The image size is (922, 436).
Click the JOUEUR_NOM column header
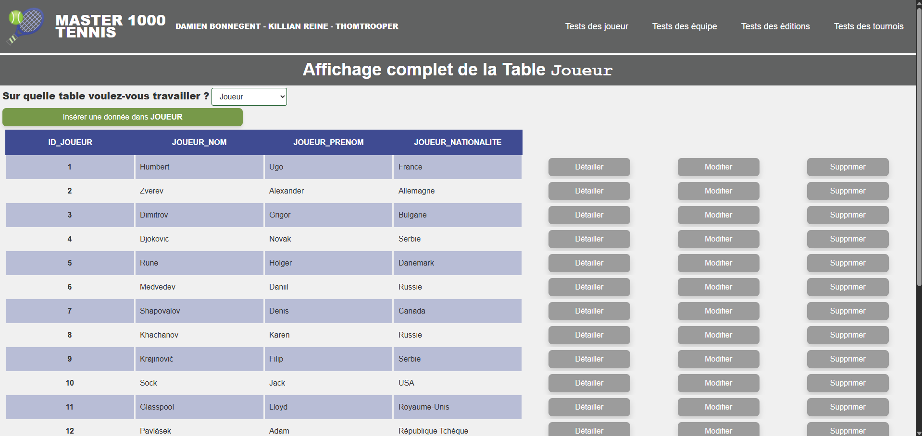point(199,142)
